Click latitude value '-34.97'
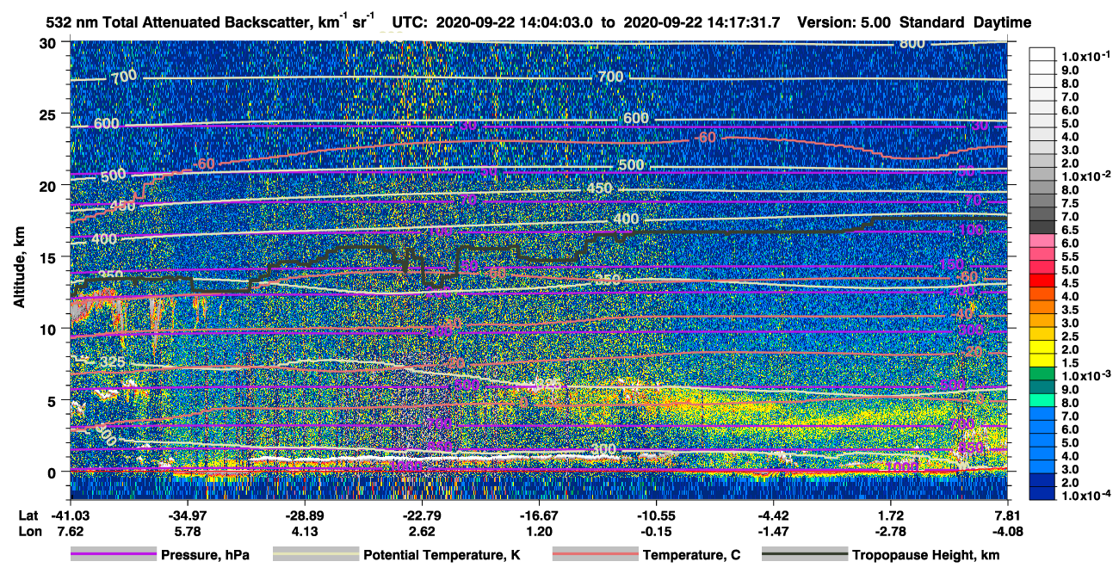1119x574 pixels. point(187,515)
